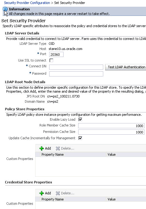Click the Enable Lazy Load label
The height and width of the screenshot is (209, 146).
pyautogui.click(x=63, y=119)
